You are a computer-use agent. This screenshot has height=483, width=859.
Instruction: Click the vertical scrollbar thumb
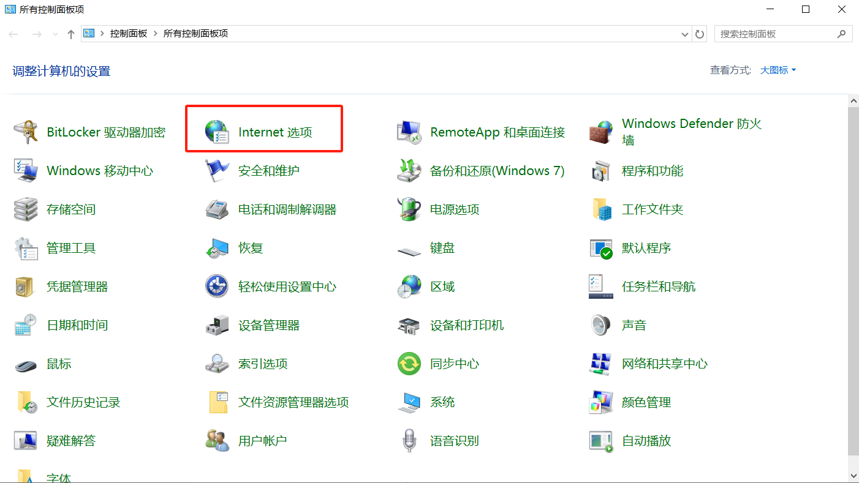click(x=853, y=281)
